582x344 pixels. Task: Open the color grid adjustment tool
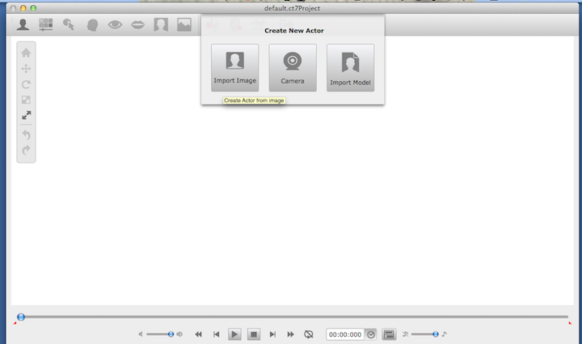45,24
